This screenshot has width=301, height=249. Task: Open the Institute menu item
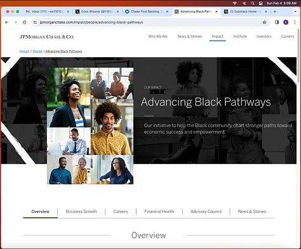(x=240, y=36)
